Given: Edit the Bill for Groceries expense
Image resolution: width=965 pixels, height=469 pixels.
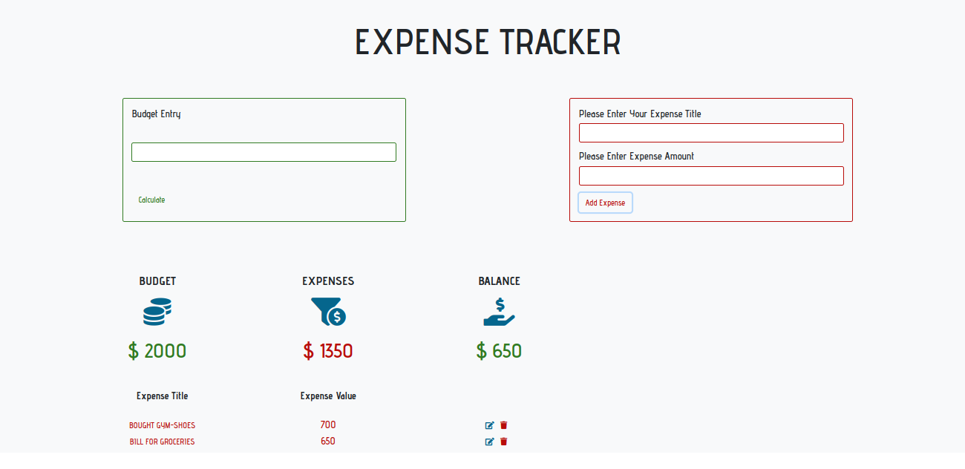Looking at the screenshot, I should coord(489,442).
